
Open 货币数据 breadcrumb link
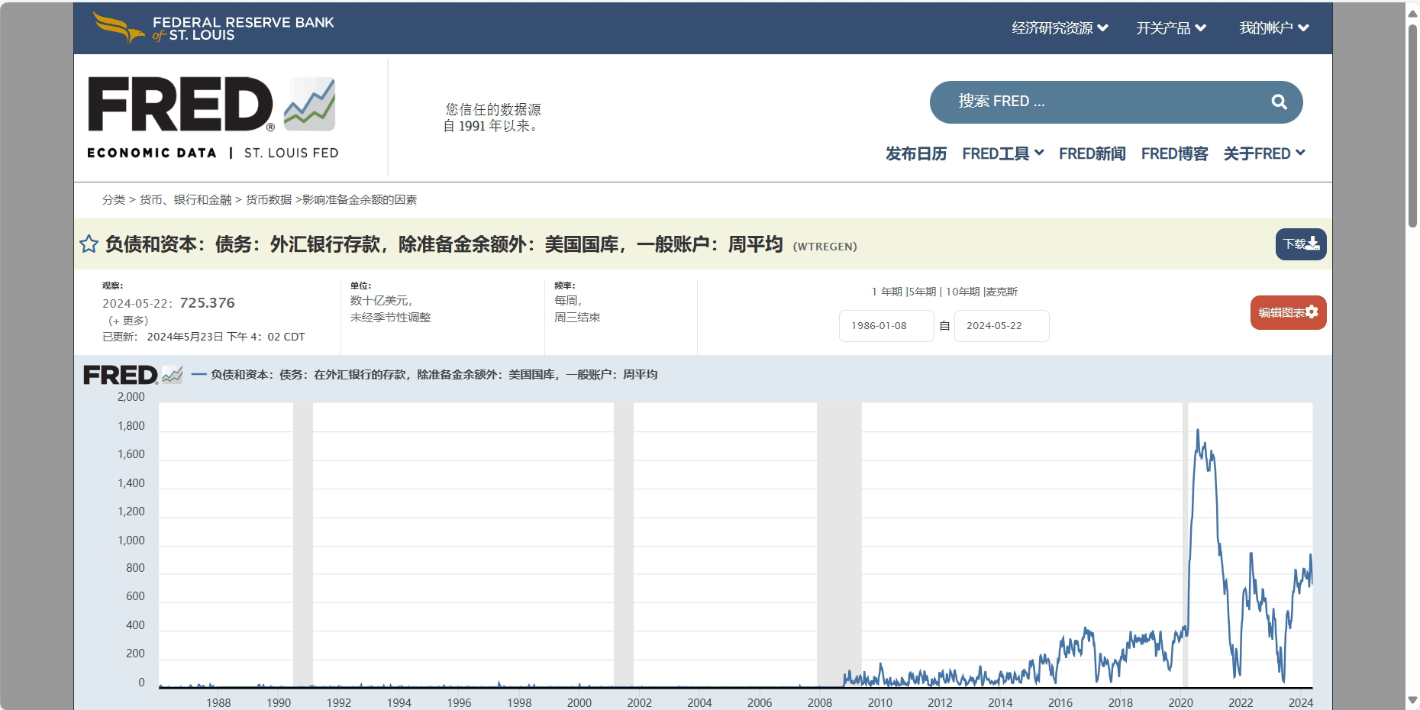[x=269, y=200]
